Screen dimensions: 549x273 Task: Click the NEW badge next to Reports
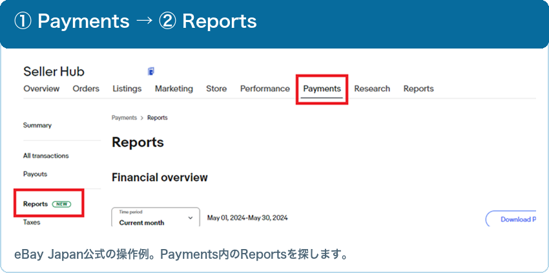tap(61, 204)
